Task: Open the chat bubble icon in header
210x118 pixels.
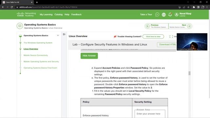Action: click(x=157, y=14)
